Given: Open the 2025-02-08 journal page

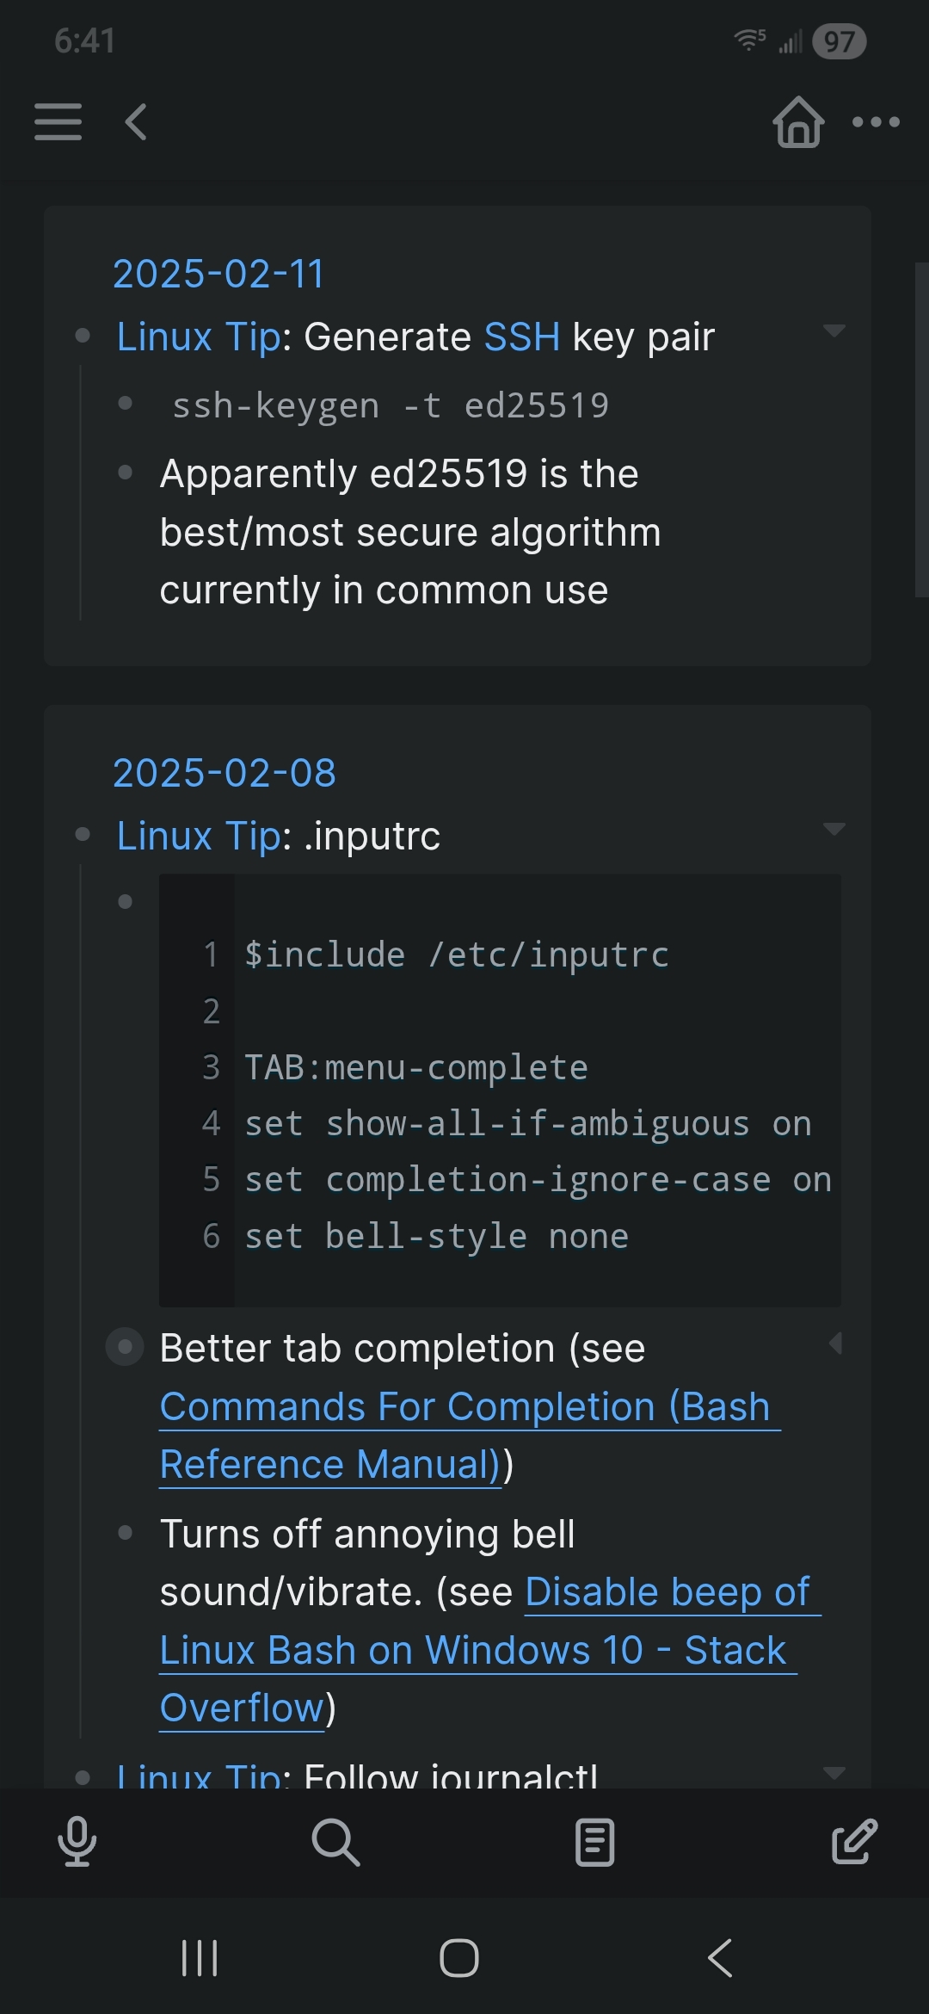Looking at the screenshot, I should coord(224,773).
